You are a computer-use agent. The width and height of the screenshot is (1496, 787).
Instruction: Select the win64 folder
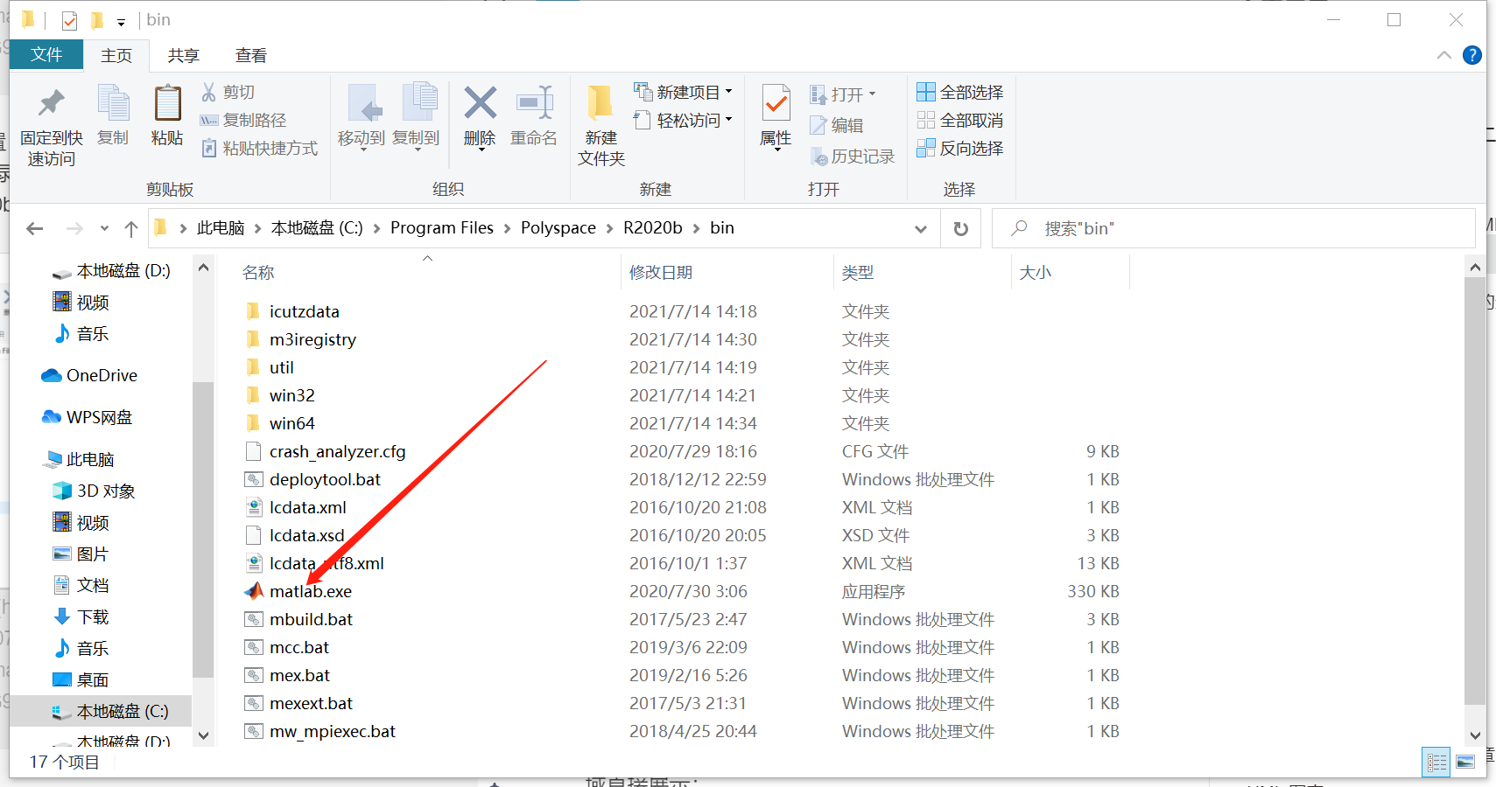click(x=291, y=423)
